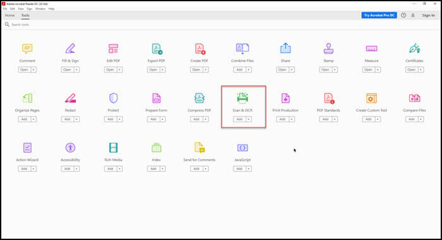The width and height of the screenshot is (442, 240).
Task: Click the PDF Standards icon
Action: coord(329,98)
